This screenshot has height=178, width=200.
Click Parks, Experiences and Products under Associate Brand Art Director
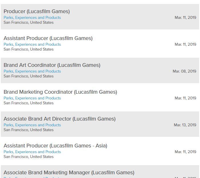pyautogui.click(x=32, y=125)
